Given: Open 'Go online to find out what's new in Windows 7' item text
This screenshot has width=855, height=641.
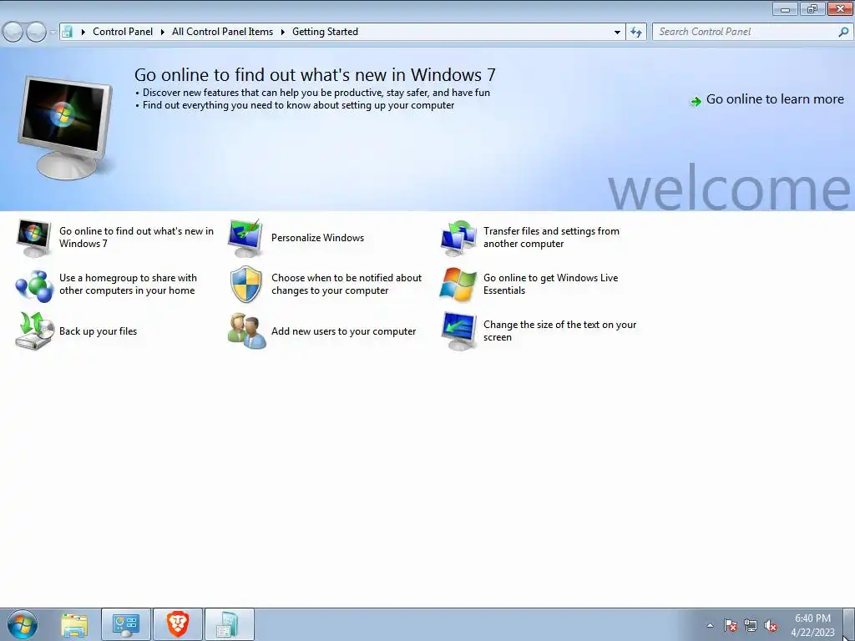Looking at the screenshot, I should tap(136, 237).
